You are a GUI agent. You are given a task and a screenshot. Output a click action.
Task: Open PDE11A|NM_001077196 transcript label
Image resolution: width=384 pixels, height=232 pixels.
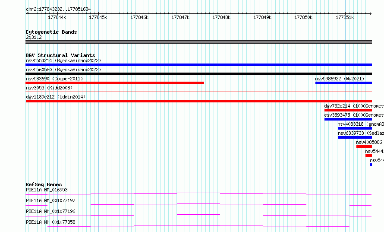click(x=50, y=211)
